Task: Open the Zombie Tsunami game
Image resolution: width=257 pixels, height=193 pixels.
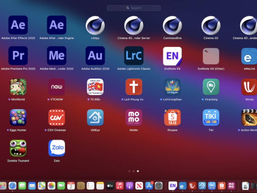Action: tap(18, 148)
